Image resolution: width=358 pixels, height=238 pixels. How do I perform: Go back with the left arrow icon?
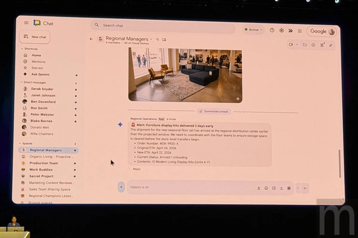[91, 39]
